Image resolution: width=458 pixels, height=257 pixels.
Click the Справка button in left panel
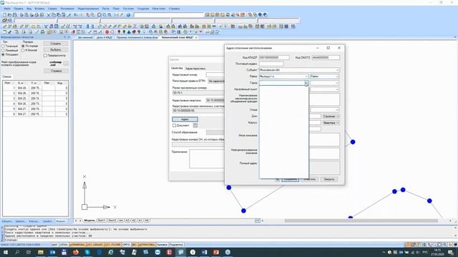pos(56,71)
